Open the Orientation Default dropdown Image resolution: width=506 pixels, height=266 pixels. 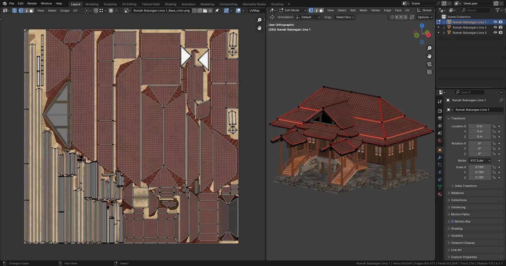(x=308, y=17)
